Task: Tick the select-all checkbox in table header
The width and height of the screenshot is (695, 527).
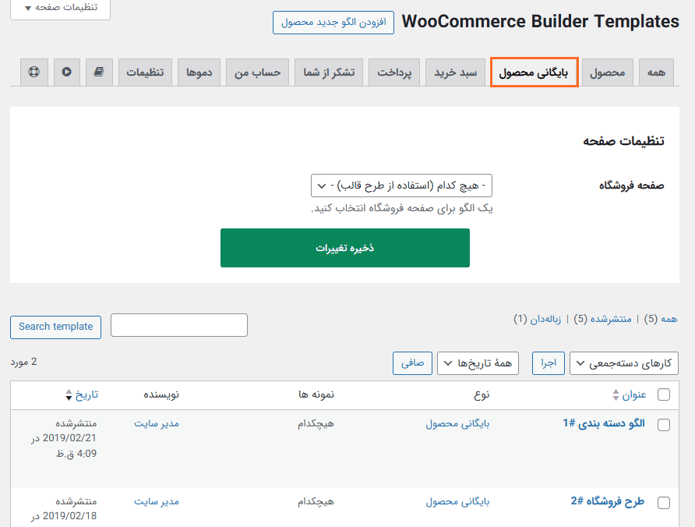Action: pos(664,394)
